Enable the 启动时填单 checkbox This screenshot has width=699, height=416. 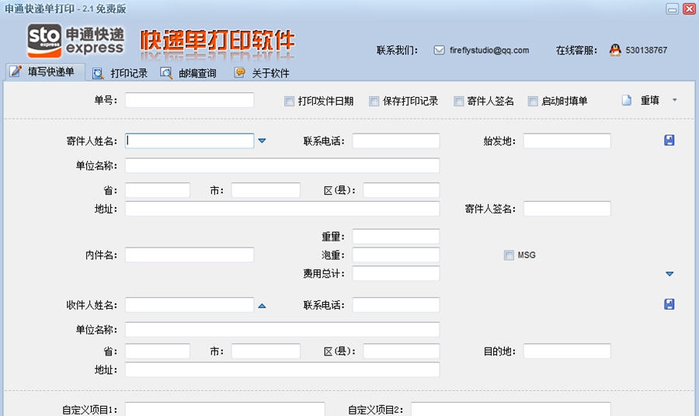pos(533,102)
